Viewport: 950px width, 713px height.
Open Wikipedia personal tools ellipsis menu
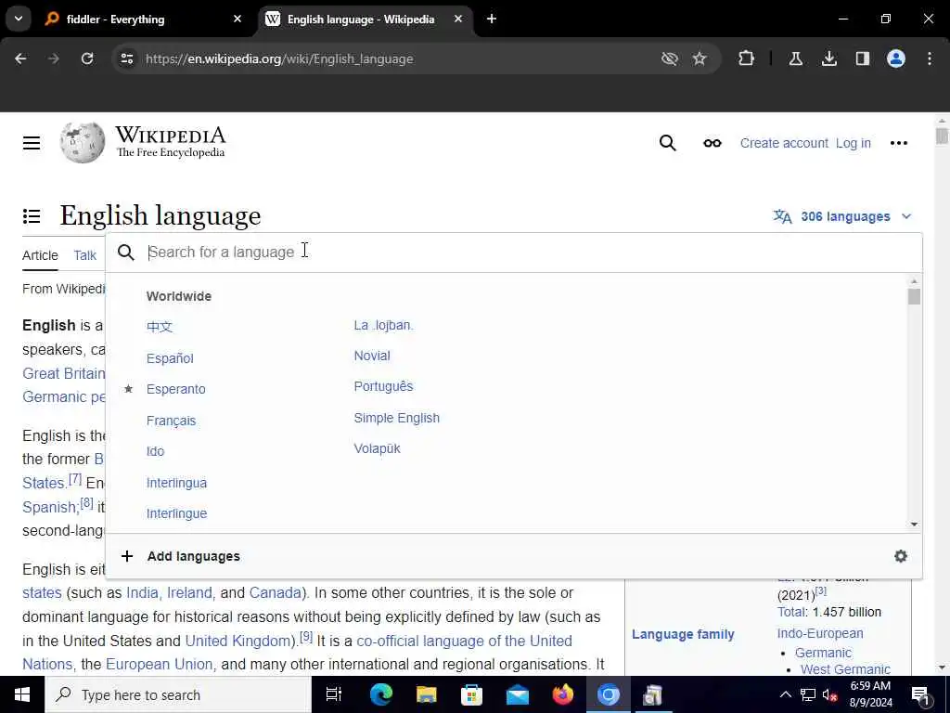pyautogui.click(x=898, y=143)
